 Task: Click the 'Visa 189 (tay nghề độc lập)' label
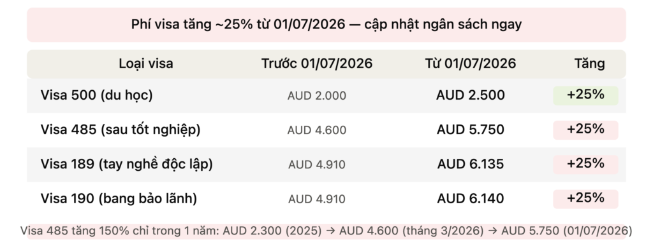(x=127, y=164)
